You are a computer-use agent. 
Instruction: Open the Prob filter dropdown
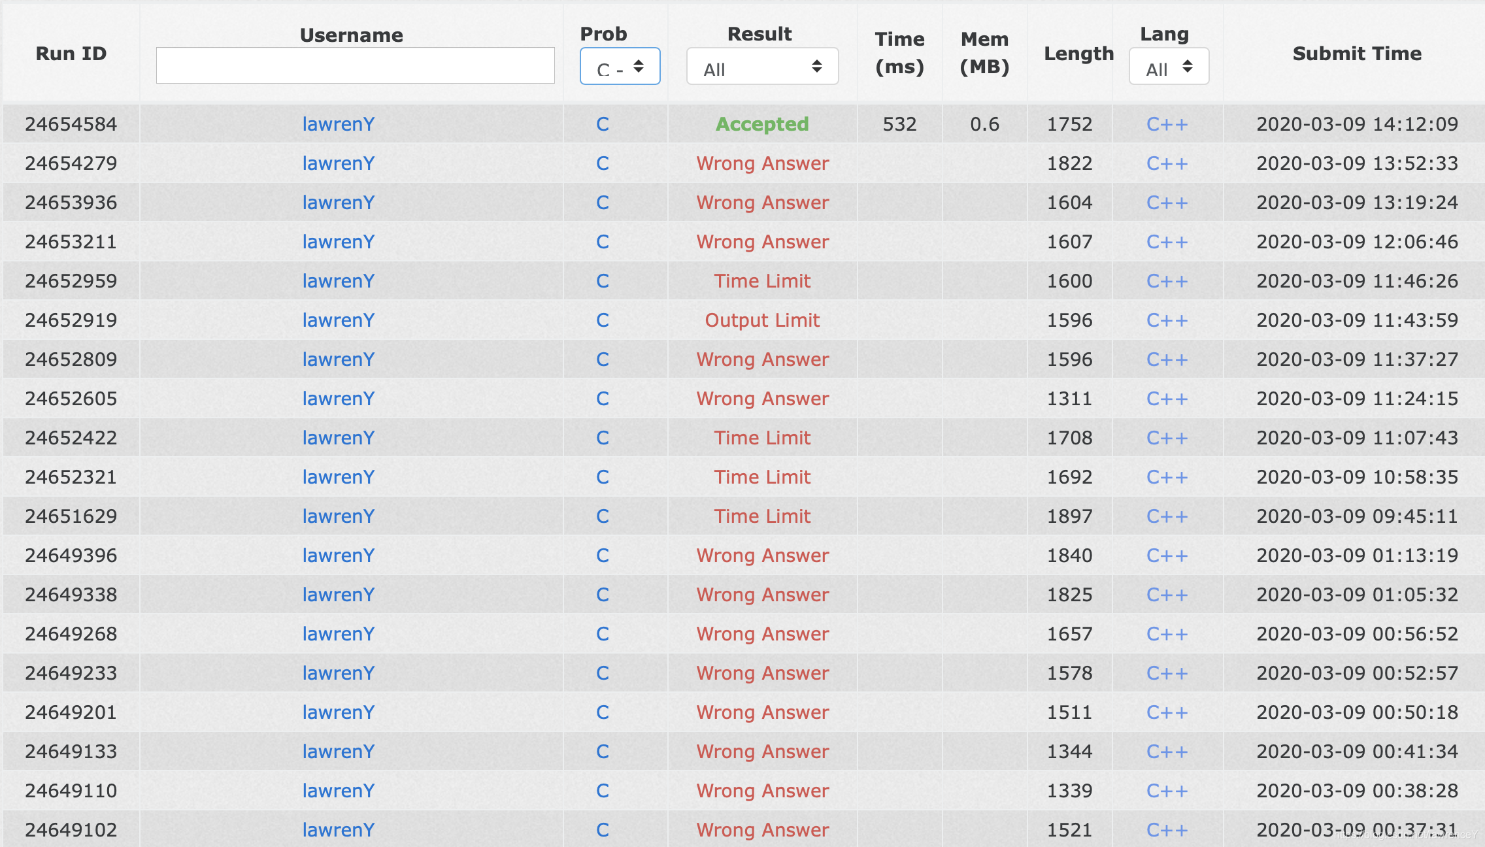620,66
